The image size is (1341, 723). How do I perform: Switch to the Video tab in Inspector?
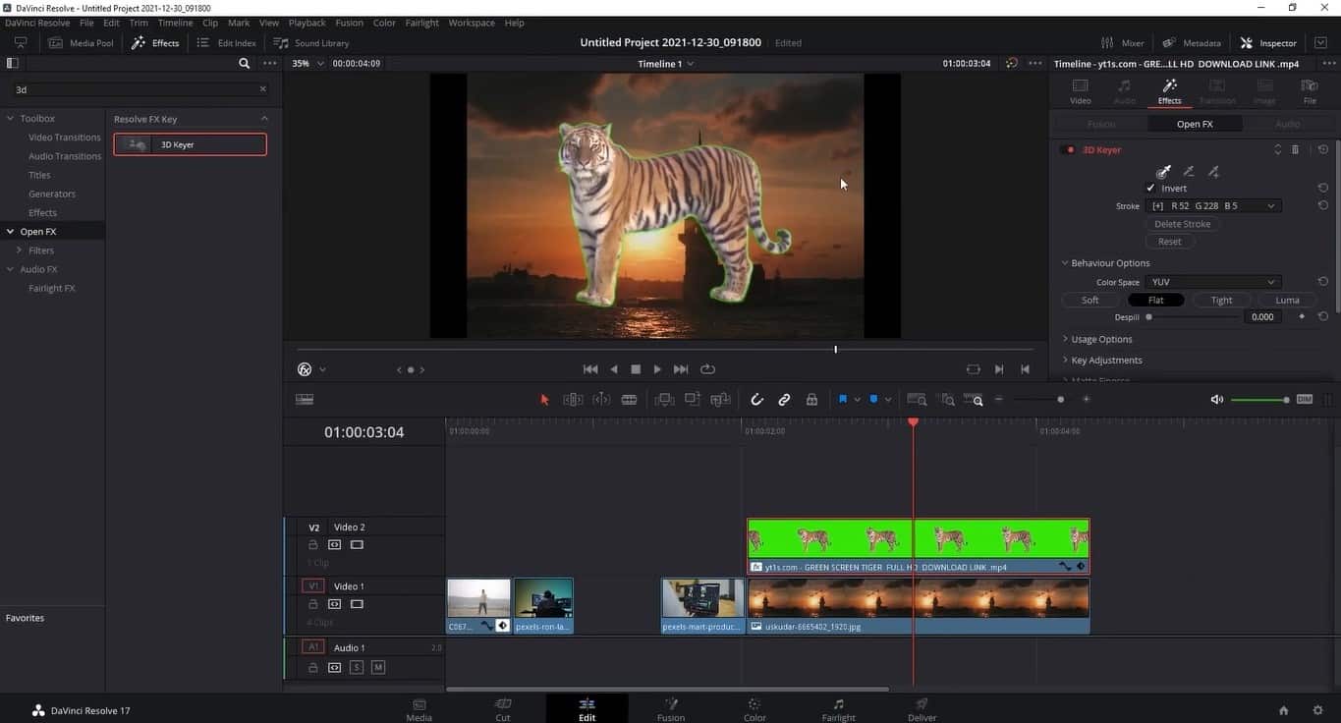1080,91
